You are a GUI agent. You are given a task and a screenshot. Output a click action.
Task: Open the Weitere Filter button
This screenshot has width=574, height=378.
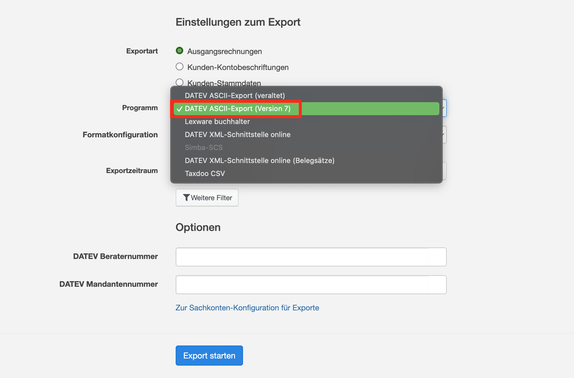tap(207, 198)
